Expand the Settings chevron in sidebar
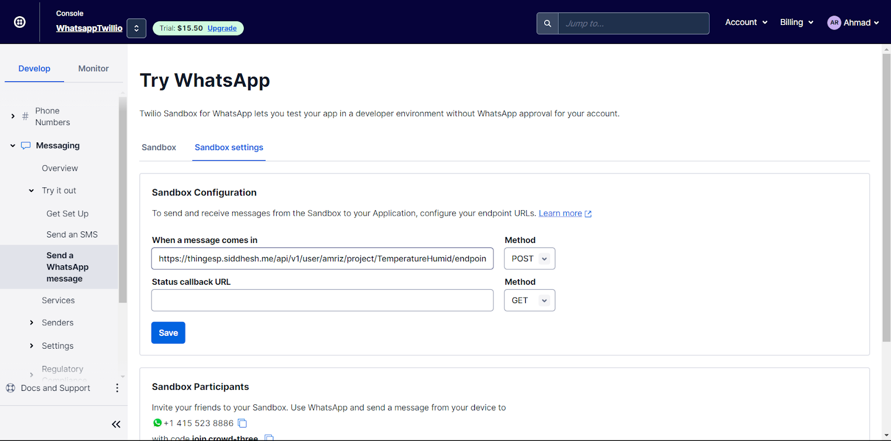 click(31, 346)
